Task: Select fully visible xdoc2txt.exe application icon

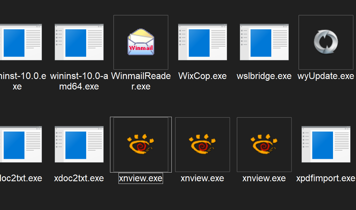Action: [x=79, y=144]
